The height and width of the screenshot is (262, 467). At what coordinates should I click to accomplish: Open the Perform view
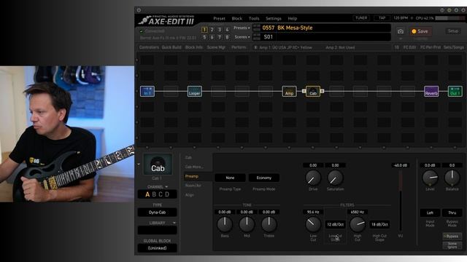pos(239,47)
